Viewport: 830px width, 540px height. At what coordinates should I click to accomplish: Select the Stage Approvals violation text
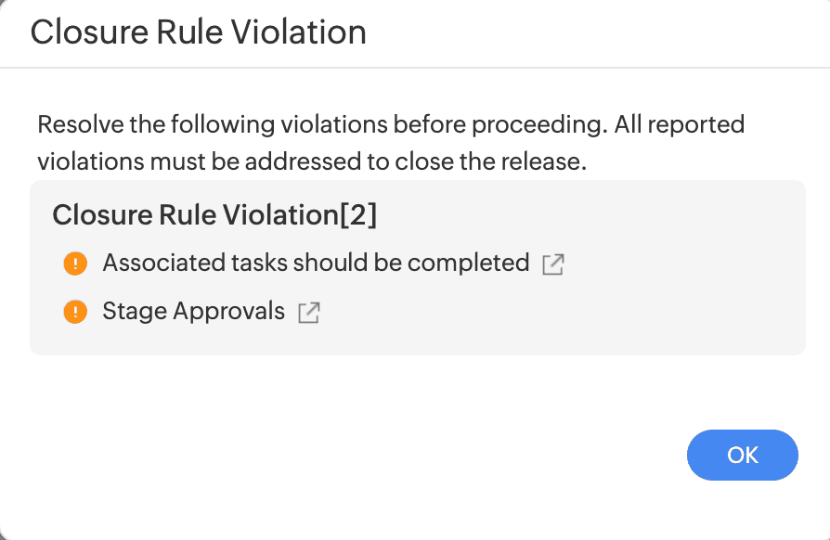pos(193,312)
